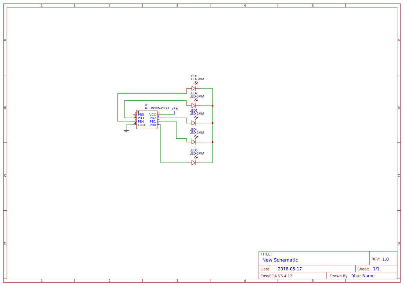404x286 pixels.
Task: Click the LED2 diode symbol
Action: tap(194, 106)
